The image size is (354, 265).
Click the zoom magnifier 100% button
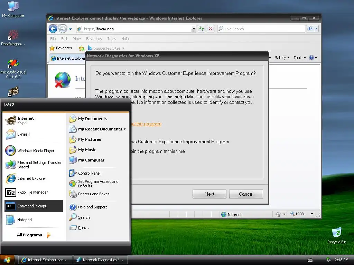[x=298, y=214]
